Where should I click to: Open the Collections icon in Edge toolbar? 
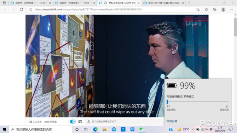pos(215,9)
